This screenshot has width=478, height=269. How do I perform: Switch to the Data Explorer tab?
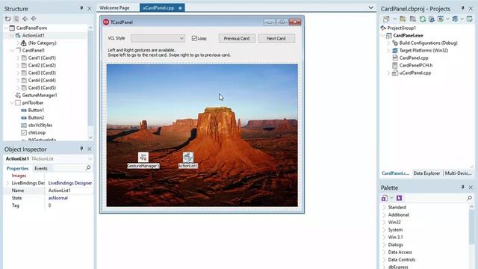(426, 173)
